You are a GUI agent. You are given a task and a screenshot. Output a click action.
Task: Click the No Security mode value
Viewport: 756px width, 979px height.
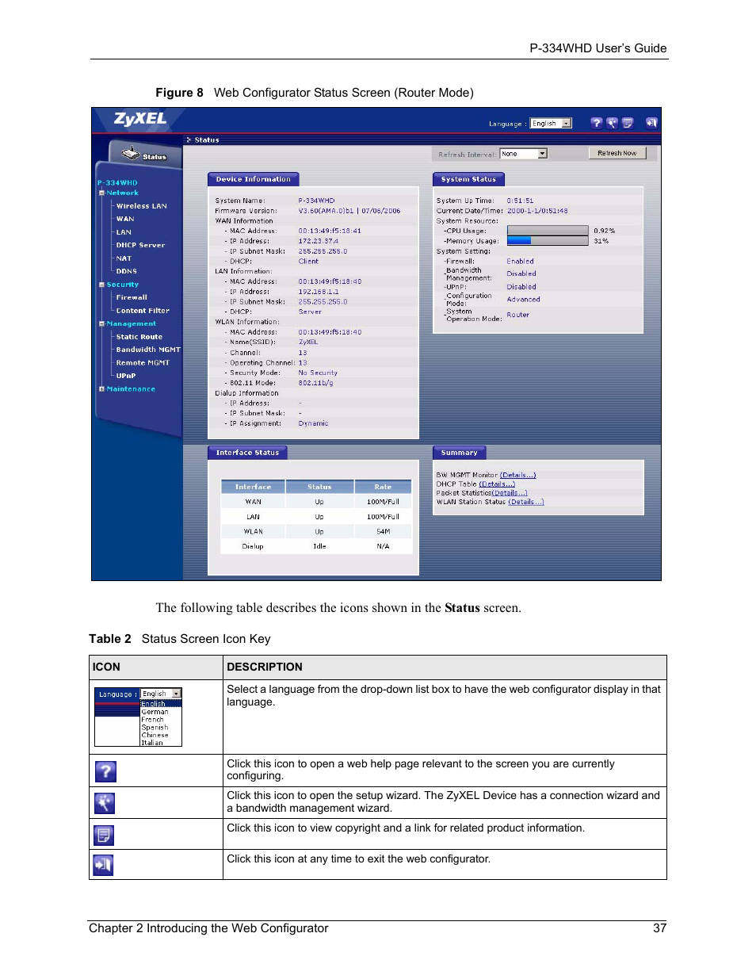[x=318, y=373]
